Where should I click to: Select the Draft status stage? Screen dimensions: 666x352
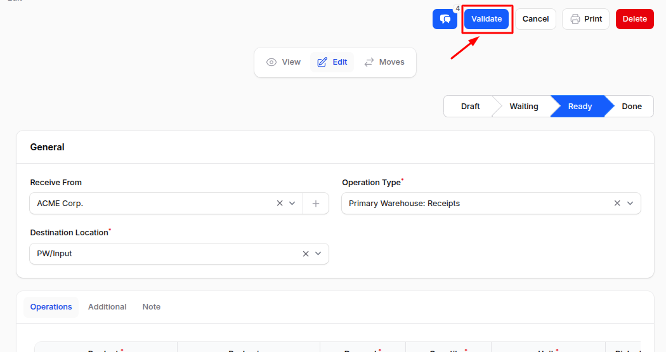[470, 106]
